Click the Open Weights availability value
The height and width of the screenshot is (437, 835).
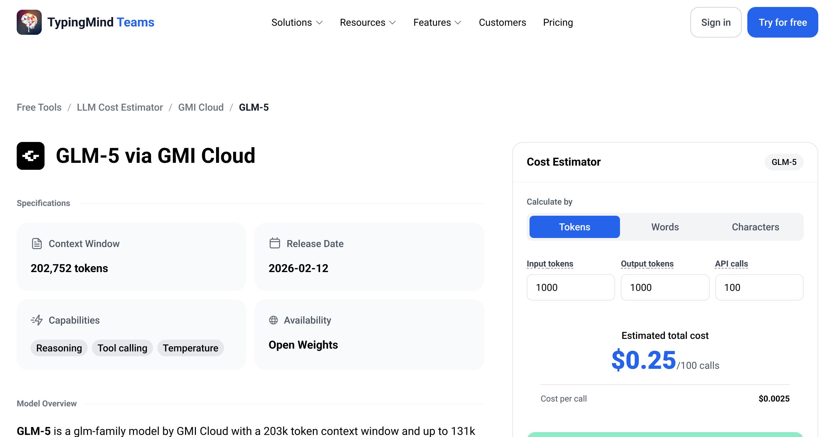pyautogui.click(x=303, y=345)
